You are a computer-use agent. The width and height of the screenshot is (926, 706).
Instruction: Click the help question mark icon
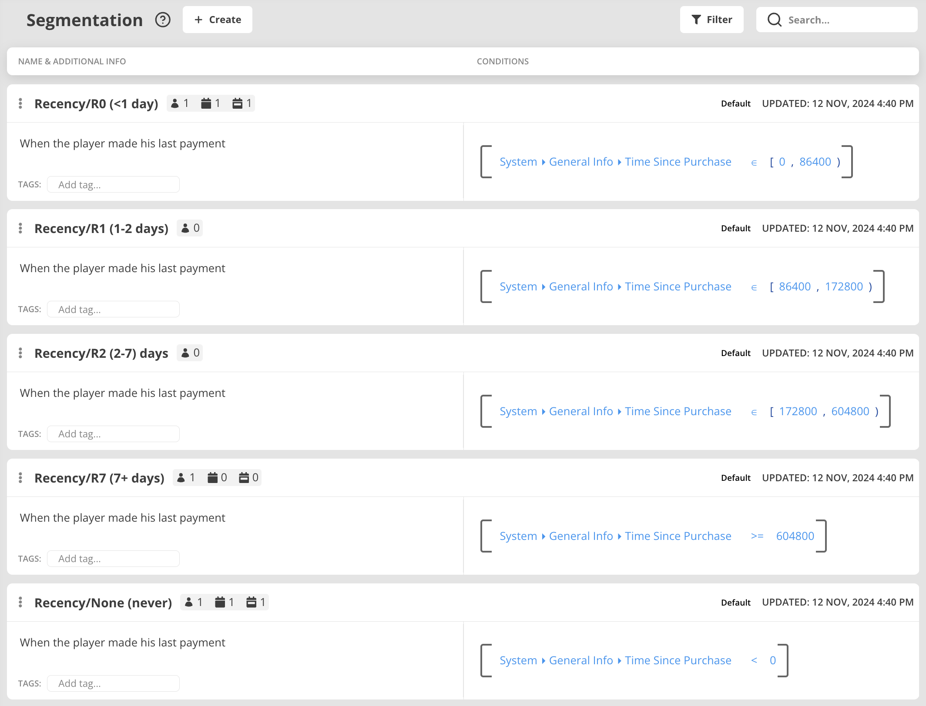point(163,20)
